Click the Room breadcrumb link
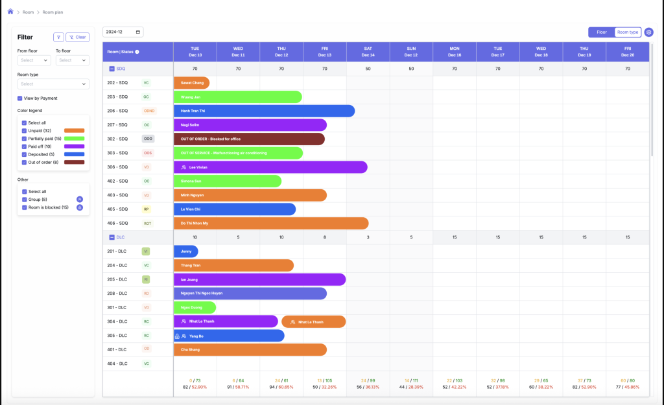This screenshot has width=664, height=405. 28,12
